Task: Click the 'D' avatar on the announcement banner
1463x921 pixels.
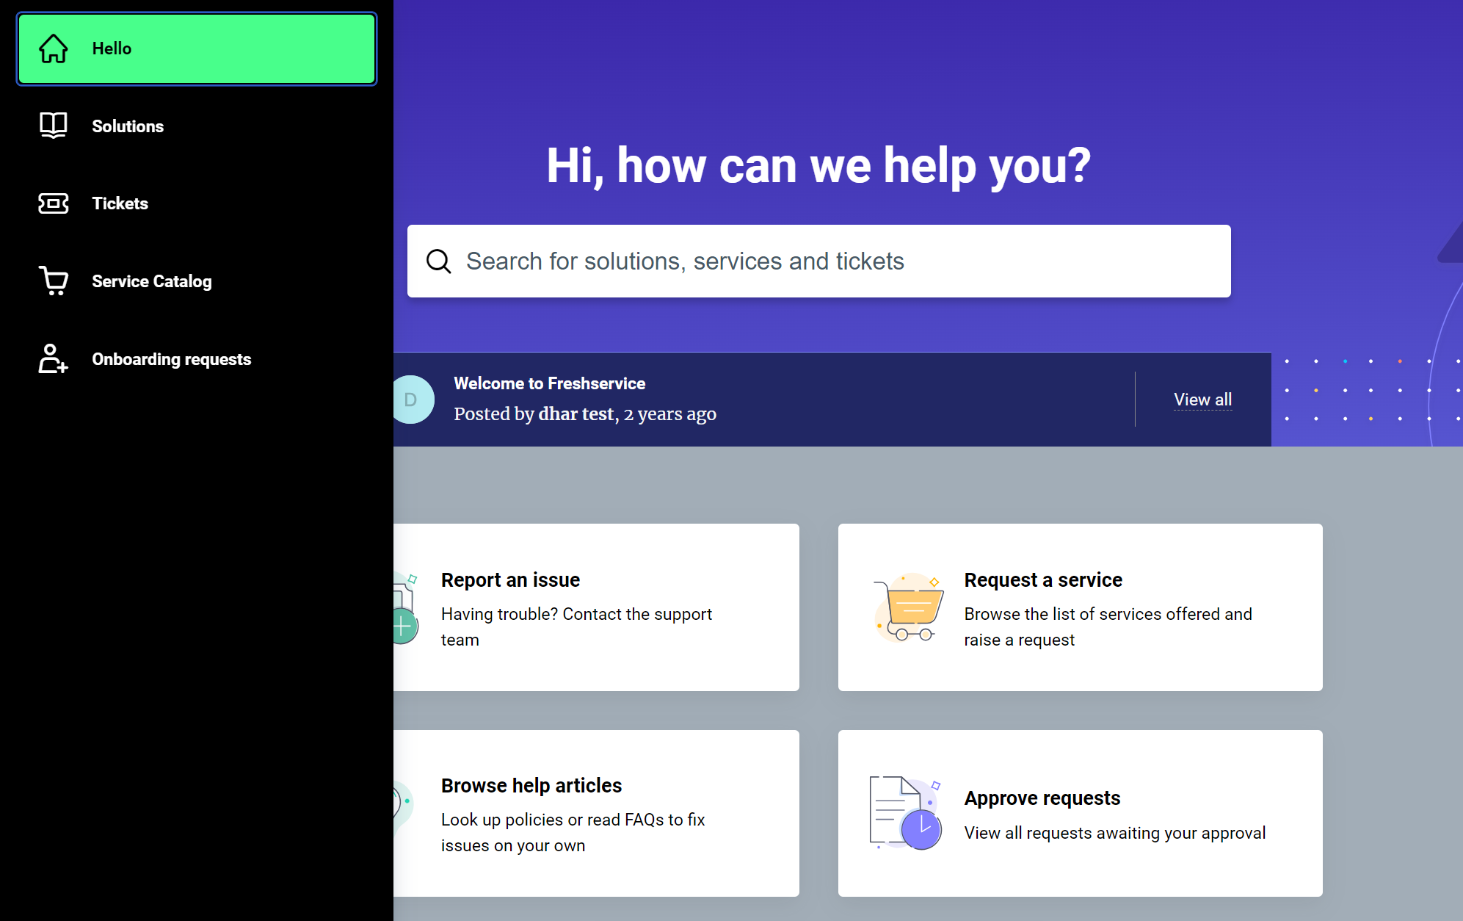Action: tap(412, 400)
